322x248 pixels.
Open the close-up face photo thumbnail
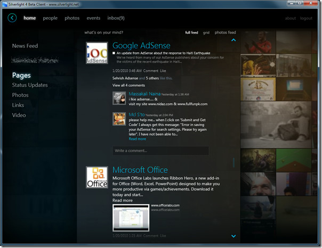(x=258, y=184)
